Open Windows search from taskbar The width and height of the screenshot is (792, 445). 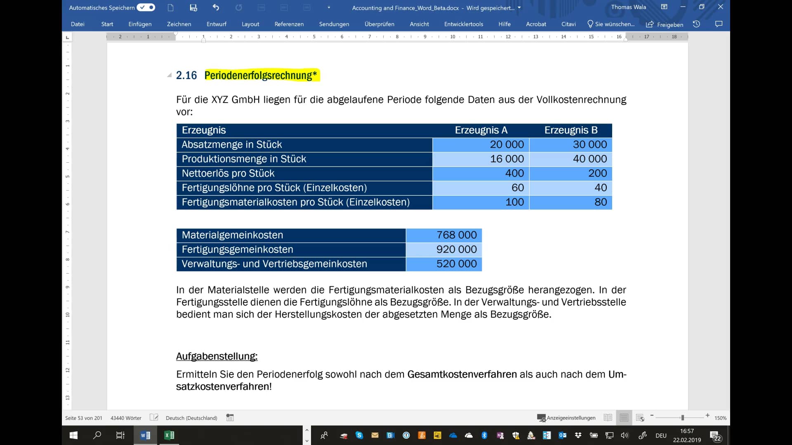point(97,435)
